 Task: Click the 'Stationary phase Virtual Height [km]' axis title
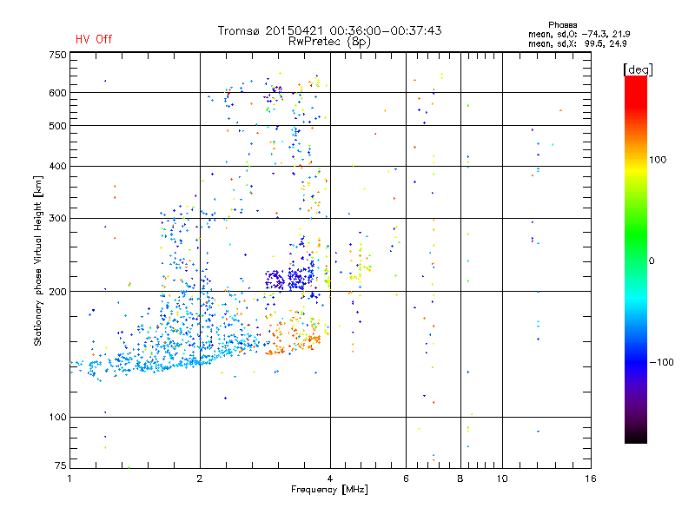tap(37, 261)
